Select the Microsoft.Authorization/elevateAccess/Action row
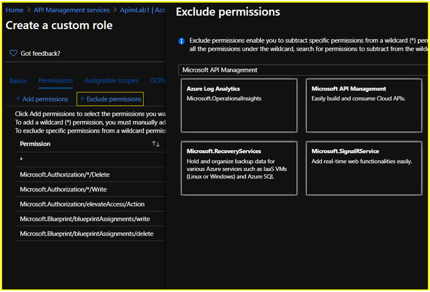The image size is (430, 292). [91, 204]
